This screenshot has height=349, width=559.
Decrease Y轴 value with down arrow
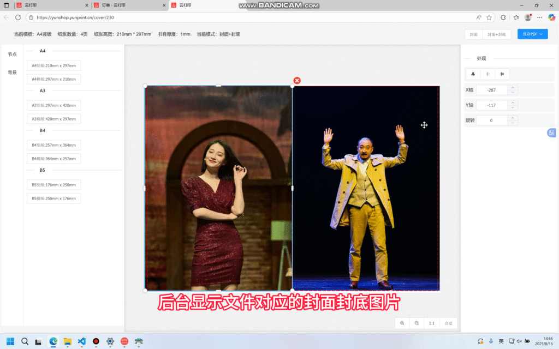coord(513,107)
